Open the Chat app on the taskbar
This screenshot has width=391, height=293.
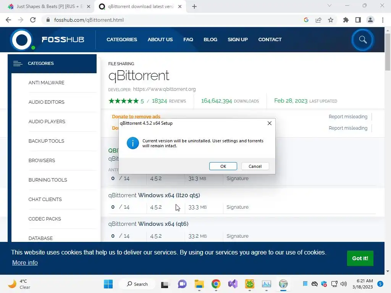(182, 284)
